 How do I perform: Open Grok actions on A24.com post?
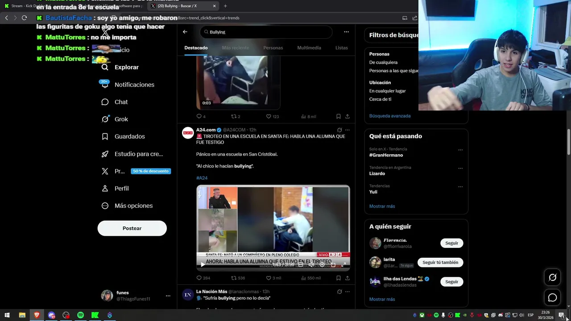click(339, 130)
